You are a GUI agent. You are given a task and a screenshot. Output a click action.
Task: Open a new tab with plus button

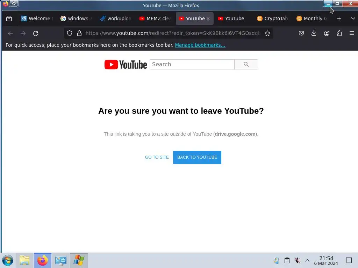pyautogui.click(x=339, y=19)
